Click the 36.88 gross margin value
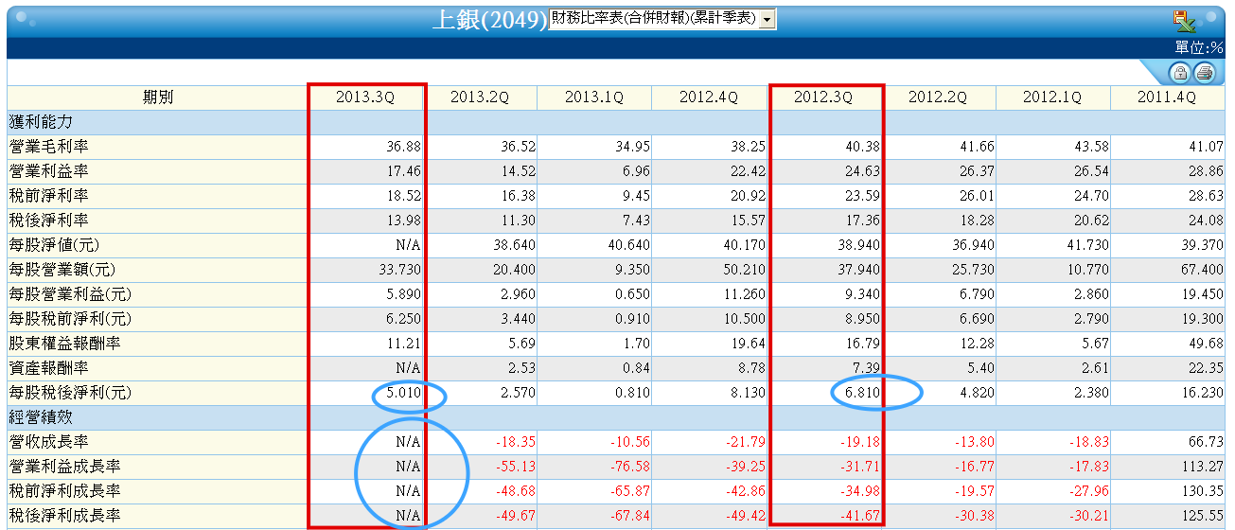1235x530 pixels. point(404,147)
